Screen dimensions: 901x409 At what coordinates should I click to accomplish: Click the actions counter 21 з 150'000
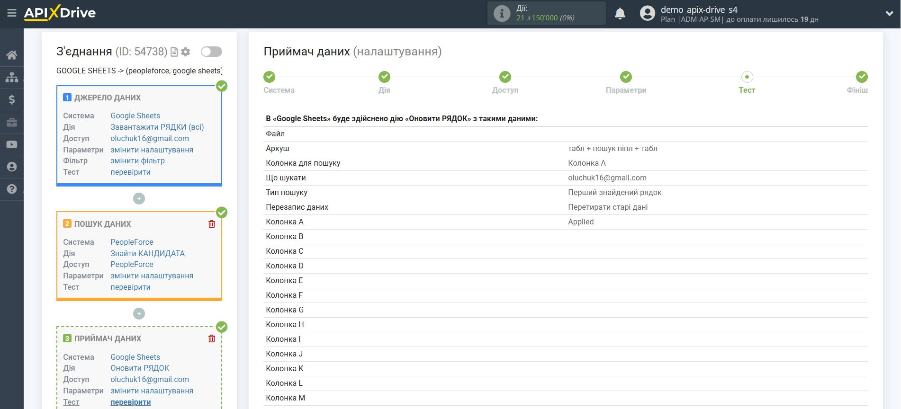click(x=545, y=18)
